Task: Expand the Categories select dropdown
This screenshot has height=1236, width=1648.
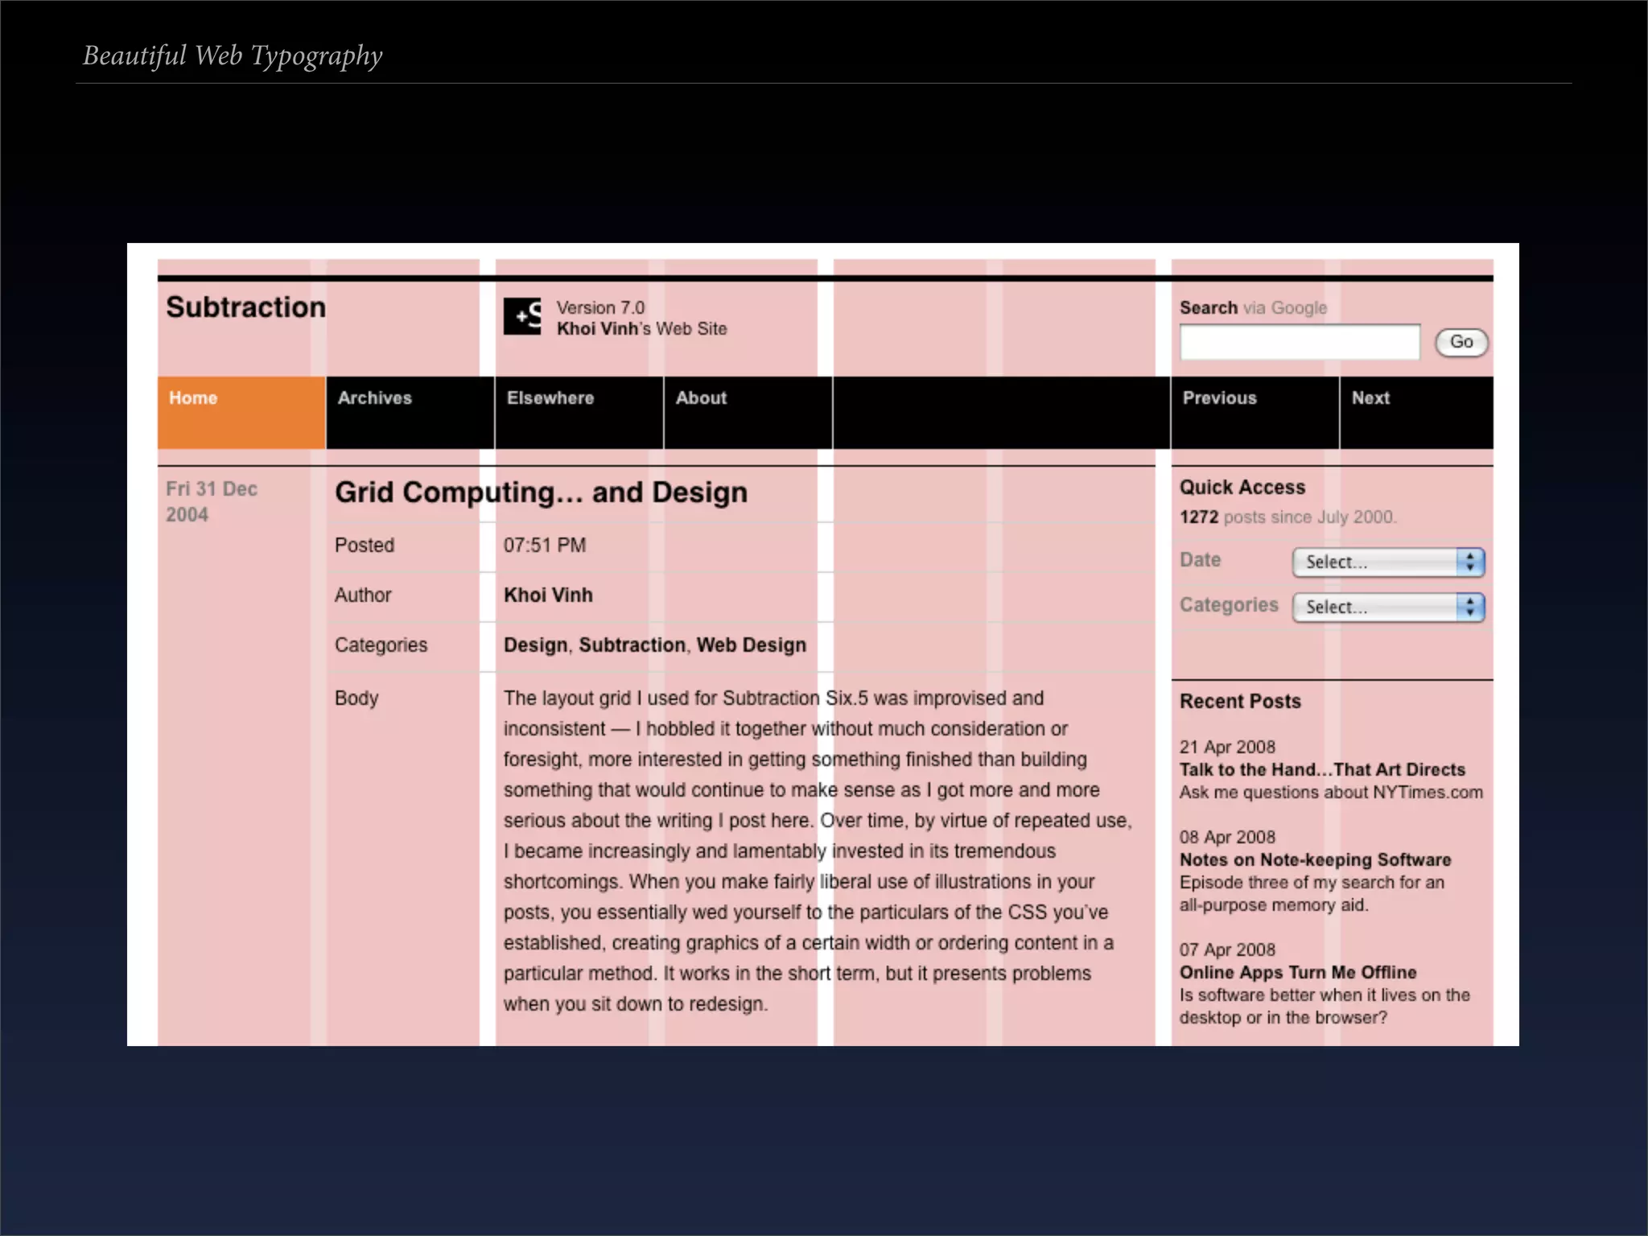Action: (1387, 607)
